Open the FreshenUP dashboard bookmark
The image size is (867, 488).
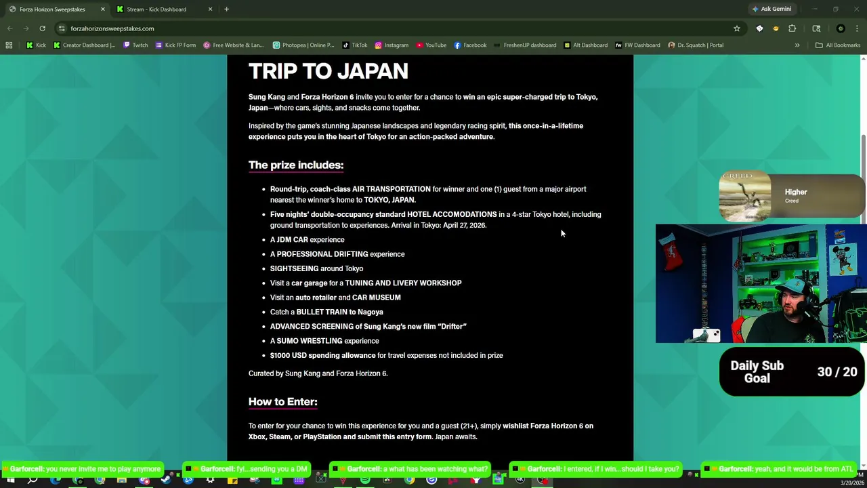pos(525,45)
